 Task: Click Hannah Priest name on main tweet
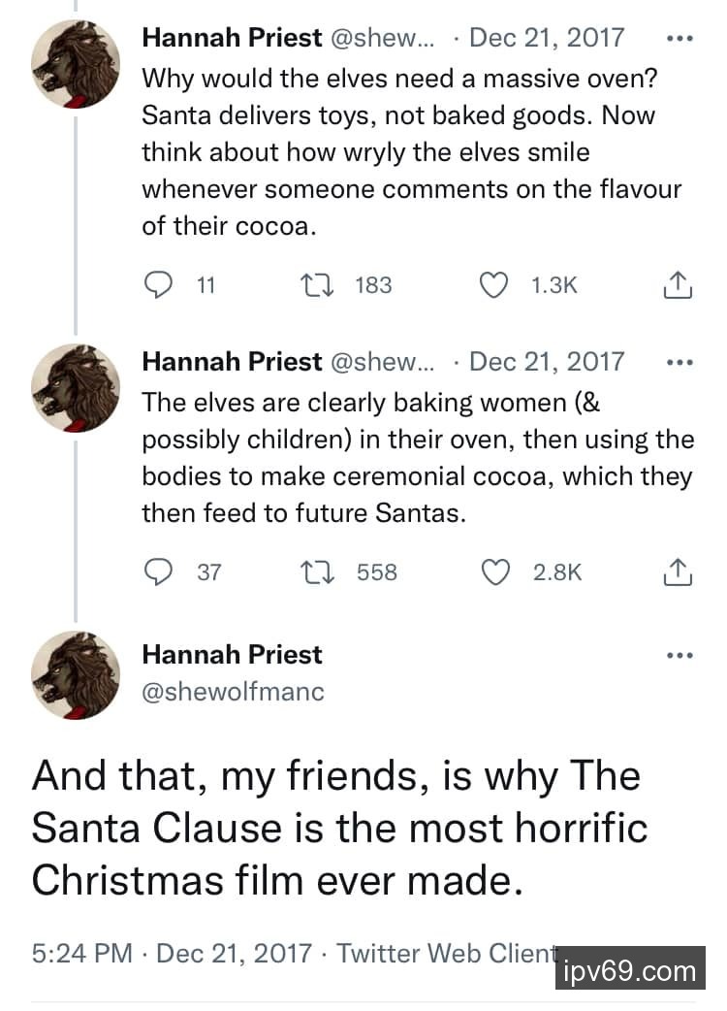click(232, 654)
